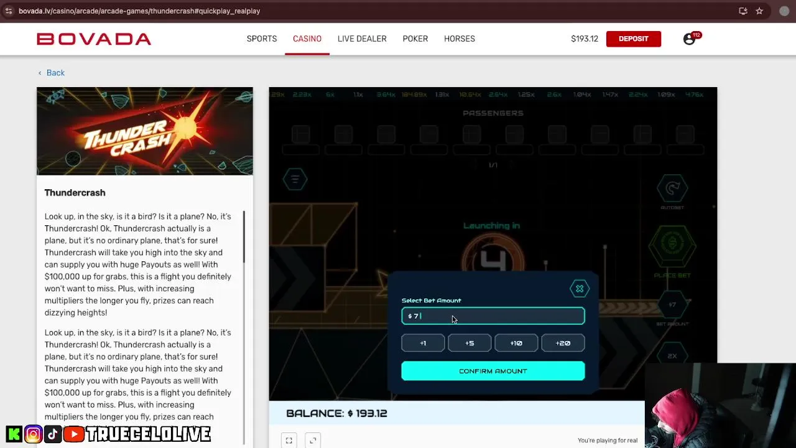Screen dimensions: 796x448
Task: Go Back to the previous page
Action: 51,73
